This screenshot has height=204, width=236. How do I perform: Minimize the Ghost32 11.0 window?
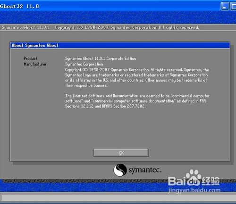(225, 6)
